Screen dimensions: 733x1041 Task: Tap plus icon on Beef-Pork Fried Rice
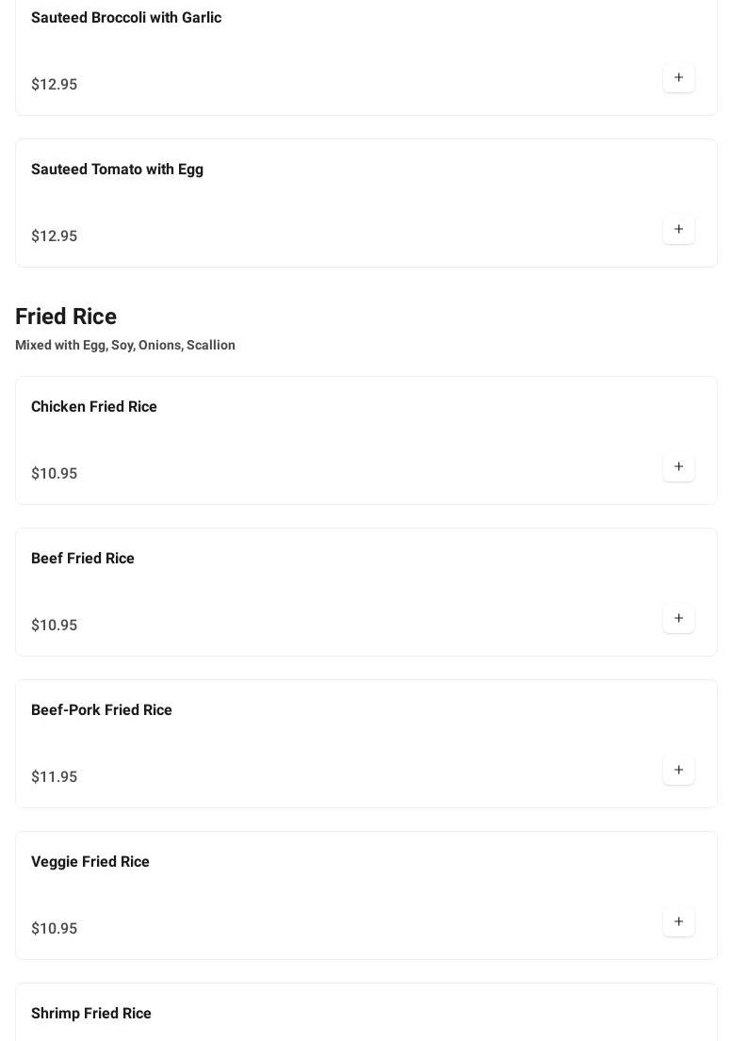point(678,771)
